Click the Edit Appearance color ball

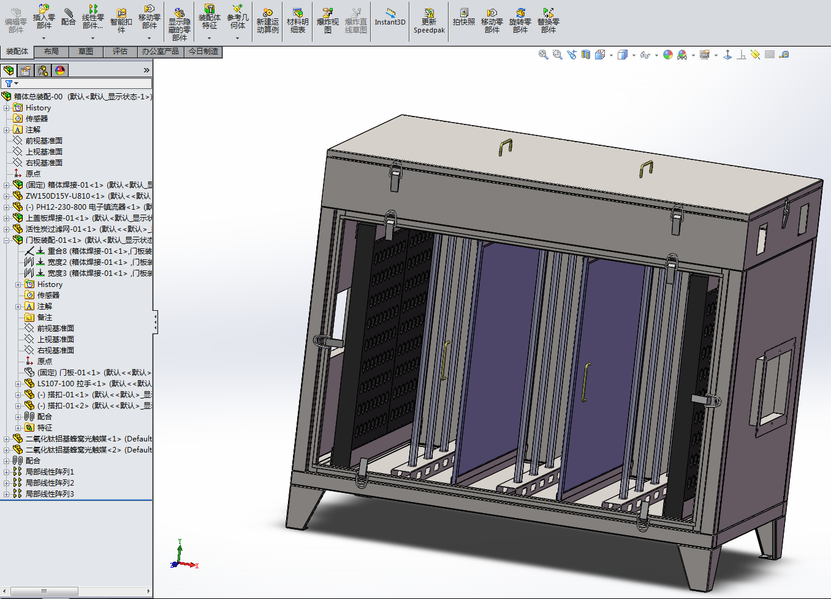(668, 55)
